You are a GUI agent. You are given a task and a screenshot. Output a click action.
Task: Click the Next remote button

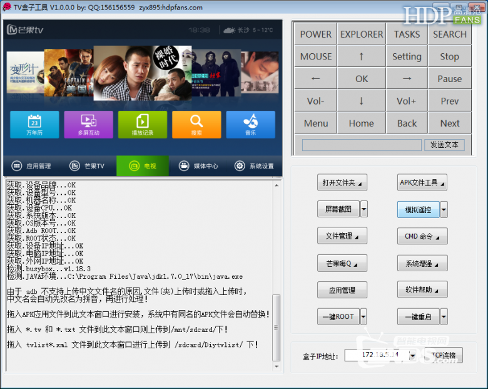[x=450, y=123]
